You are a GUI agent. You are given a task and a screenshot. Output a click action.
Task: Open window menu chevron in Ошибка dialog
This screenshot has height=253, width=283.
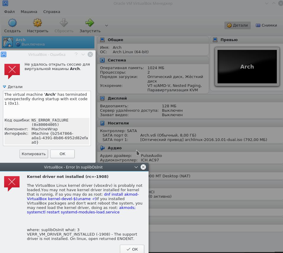[83, 54]
